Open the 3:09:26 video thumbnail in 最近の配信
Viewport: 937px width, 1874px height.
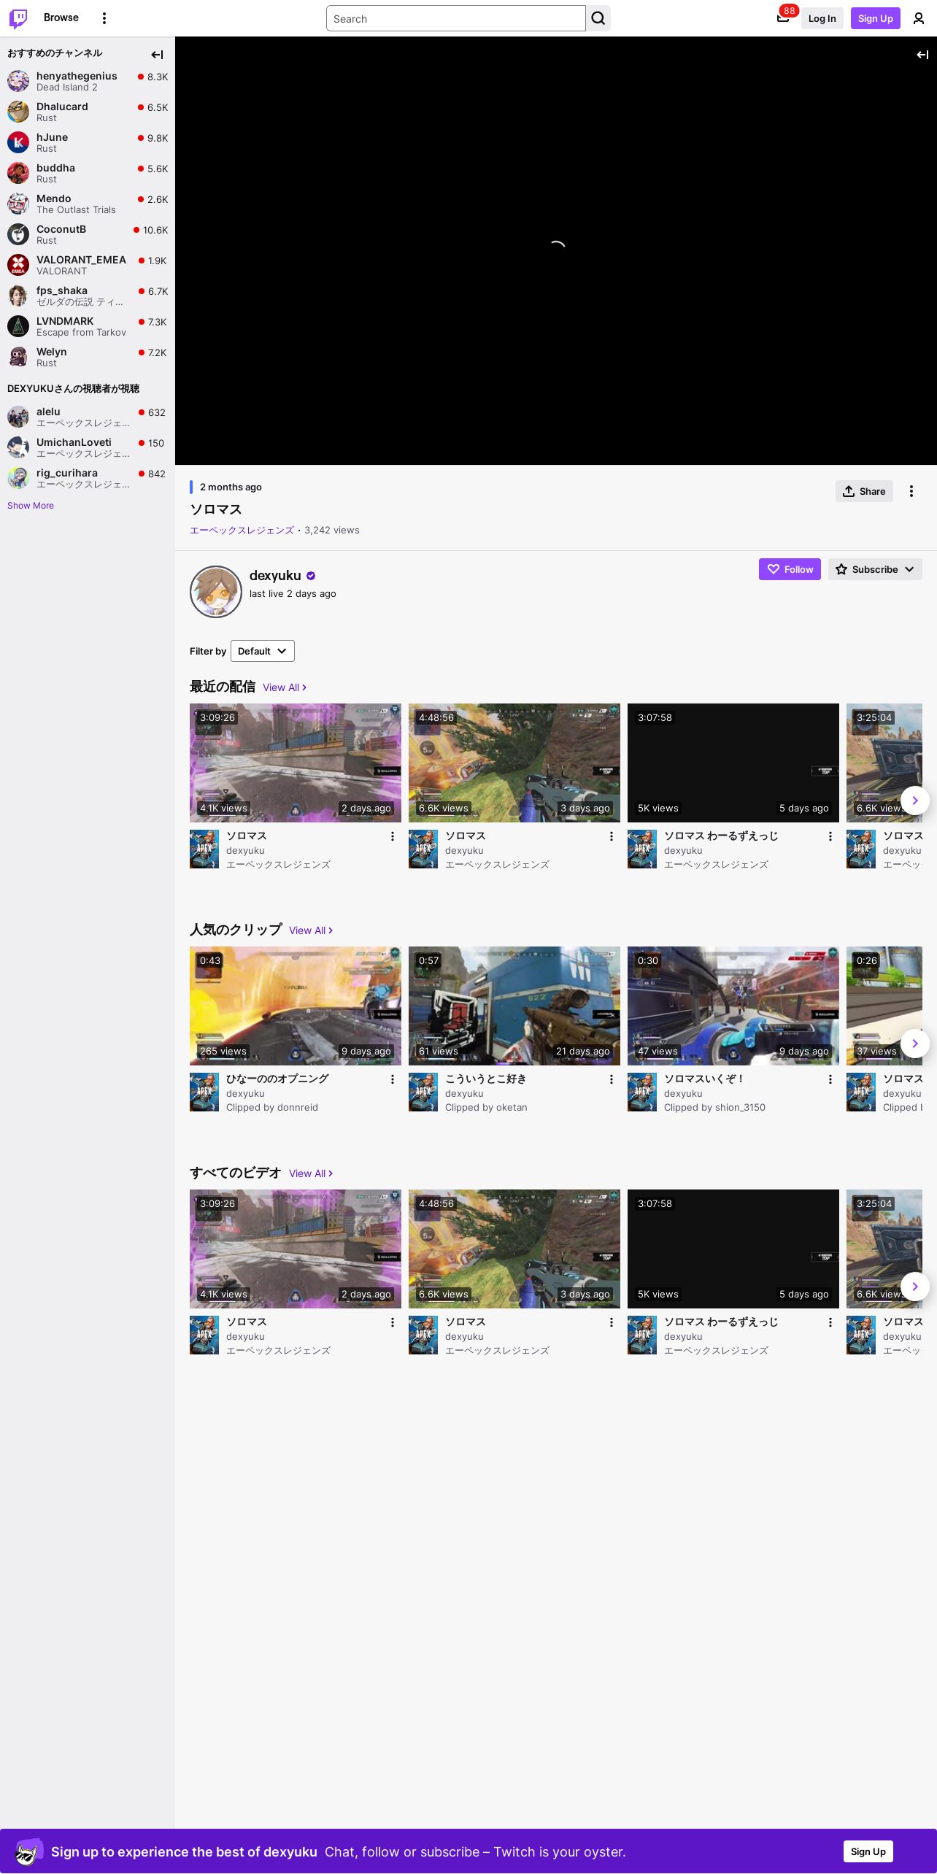point(296,763)
